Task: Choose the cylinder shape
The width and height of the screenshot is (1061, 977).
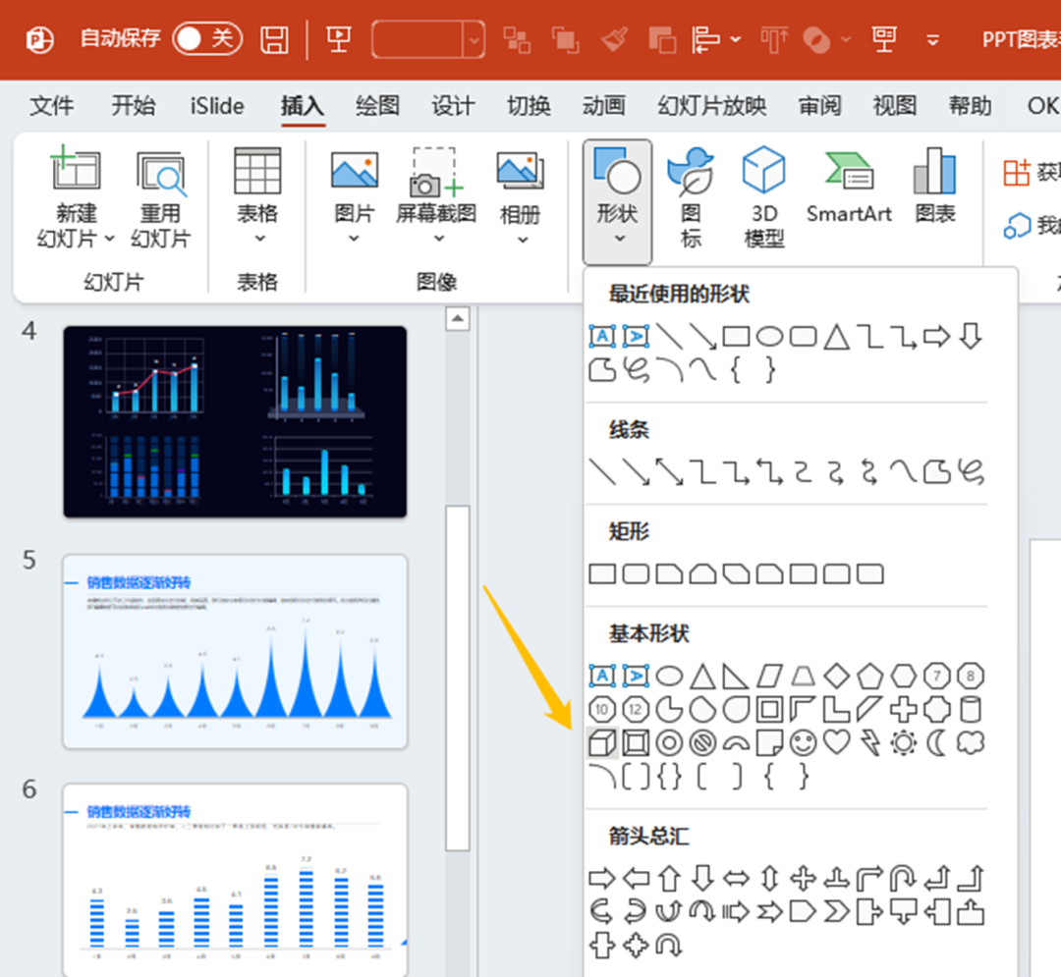Action: pos(971,709)
